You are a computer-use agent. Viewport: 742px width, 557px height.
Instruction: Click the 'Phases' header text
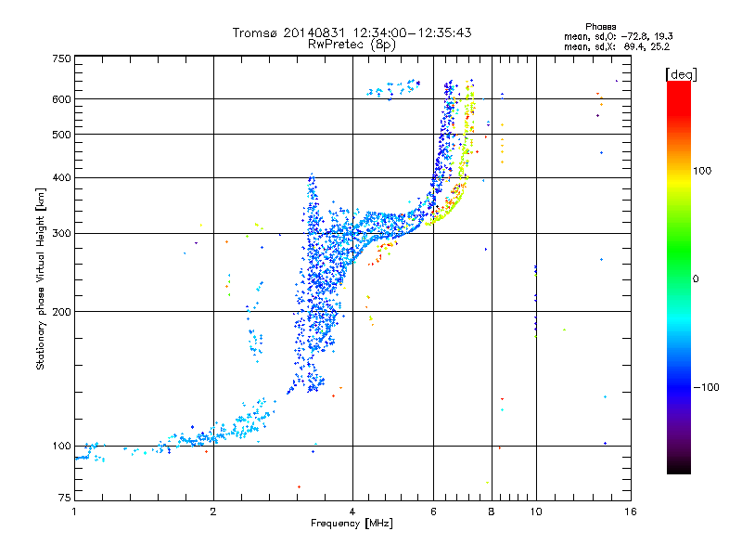pyautogui.click(x=600, y=27)
